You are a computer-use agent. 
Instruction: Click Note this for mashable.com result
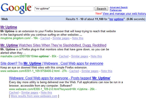click(96, 56)
